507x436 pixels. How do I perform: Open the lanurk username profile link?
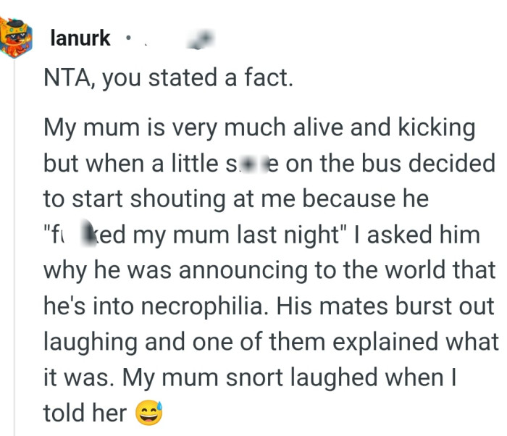[80, 38]
